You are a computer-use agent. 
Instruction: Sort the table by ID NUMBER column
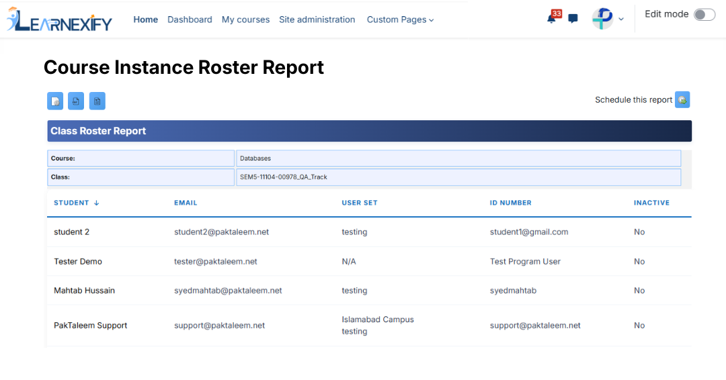tap(511, 203)
